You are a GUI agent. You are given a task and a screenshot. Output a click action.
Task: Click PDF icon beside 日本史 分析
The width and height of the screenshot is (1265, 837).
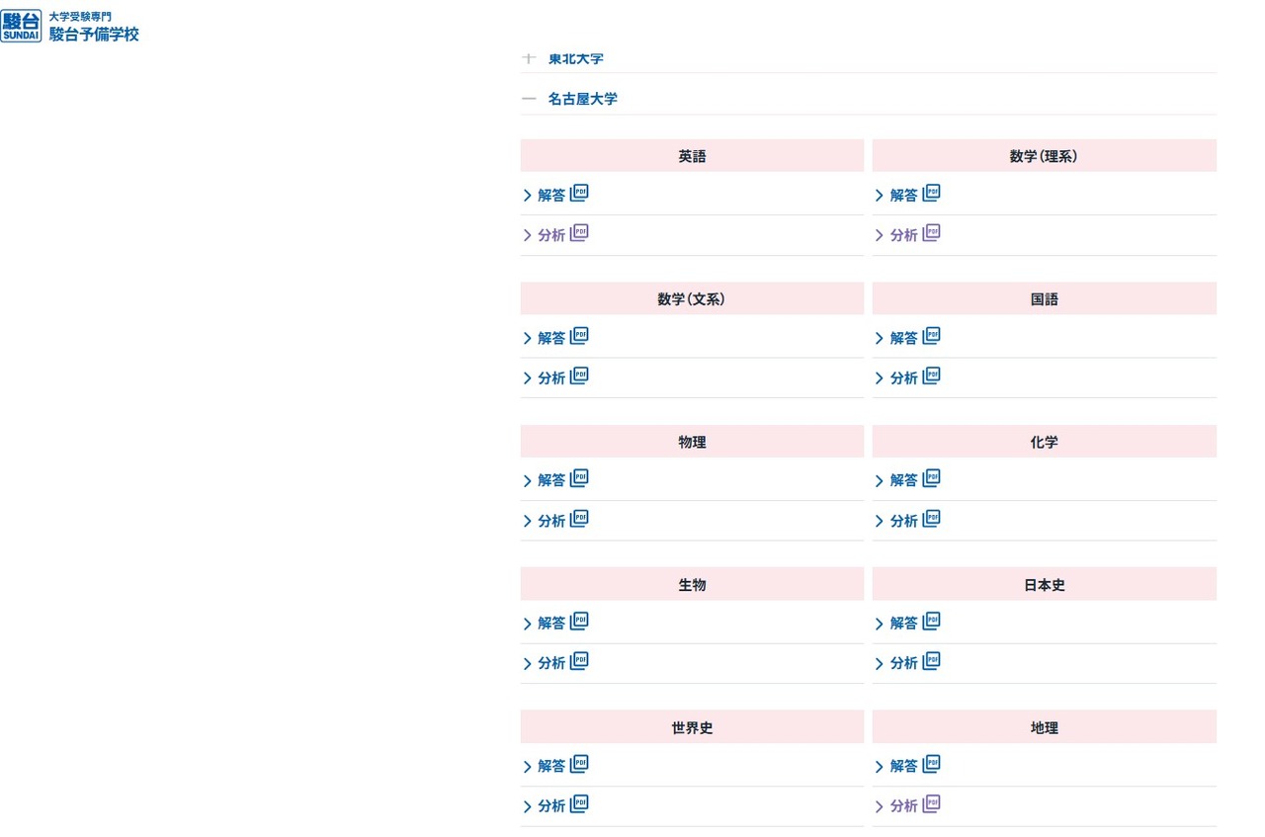(931, 661)
